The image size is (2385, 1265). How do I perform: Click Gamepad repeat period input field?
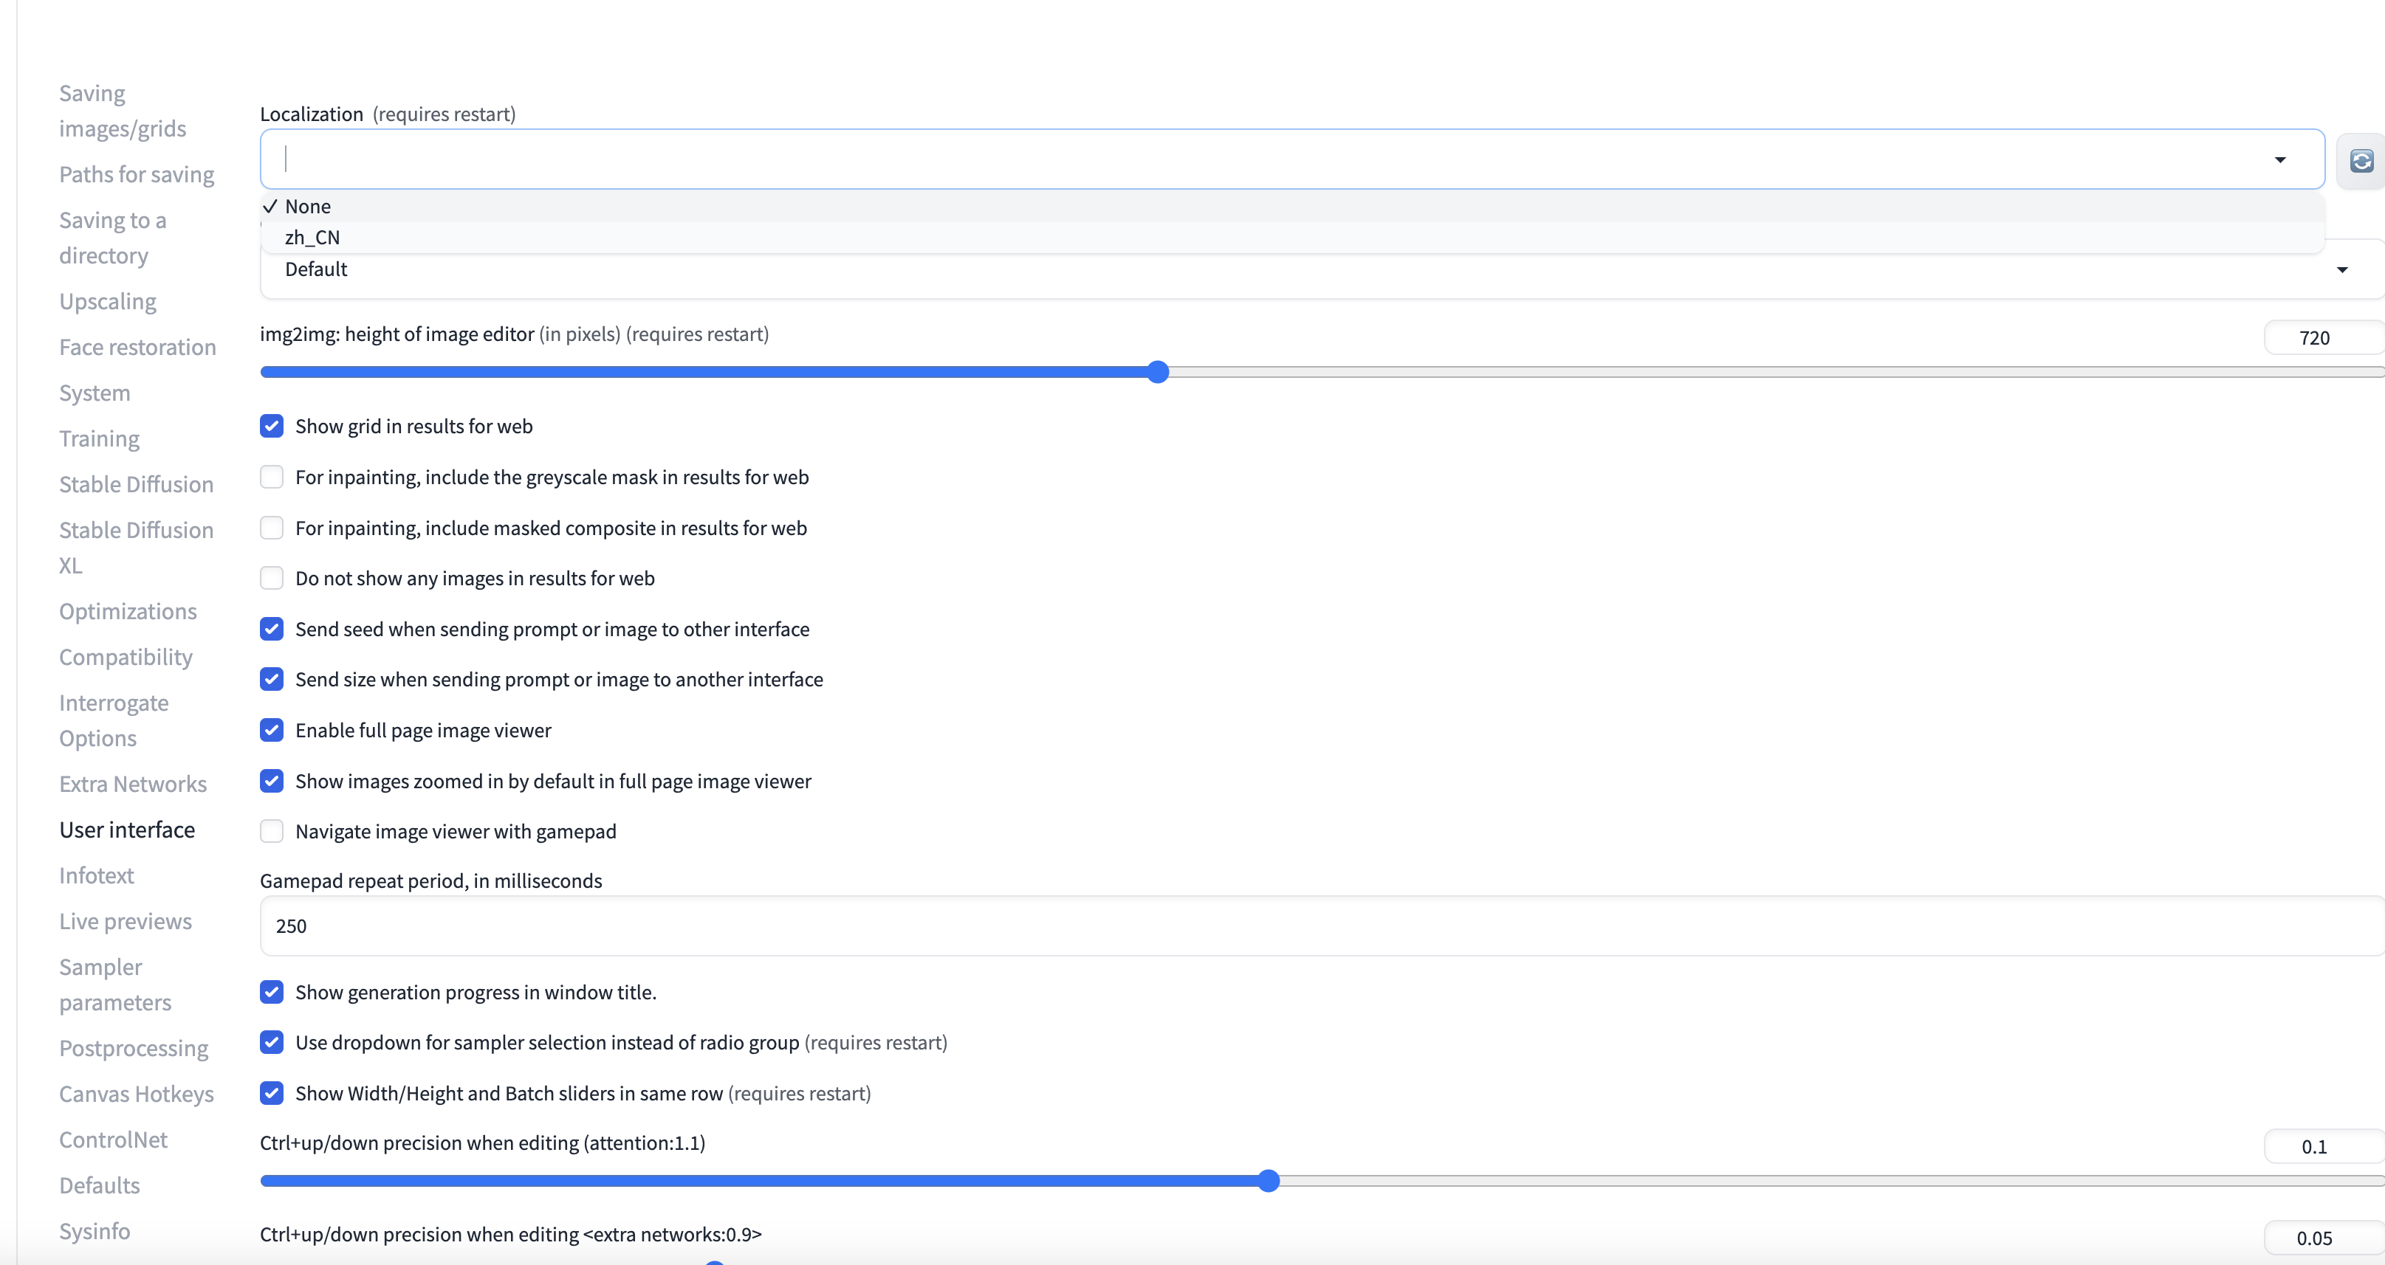pyautogui.click(x=1296, y=926)
